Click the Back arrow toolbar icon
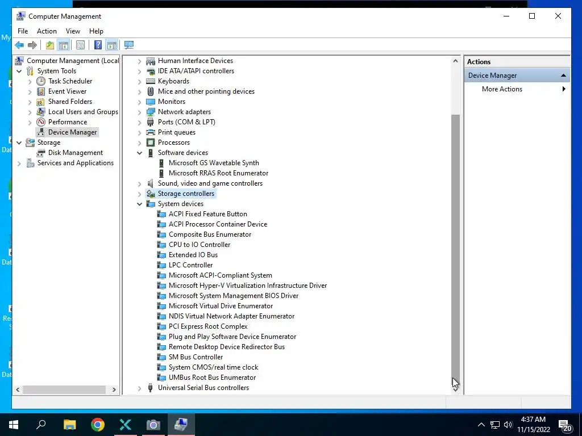The image size is (582, 436). tap(19, 45)
